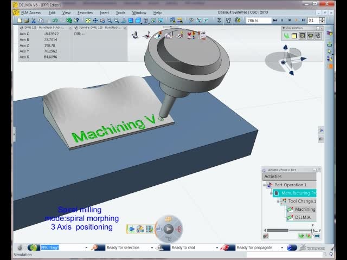This screenshot has height=260, width=347.
Task: Open the Insert menu
Action: pos(104,12)
